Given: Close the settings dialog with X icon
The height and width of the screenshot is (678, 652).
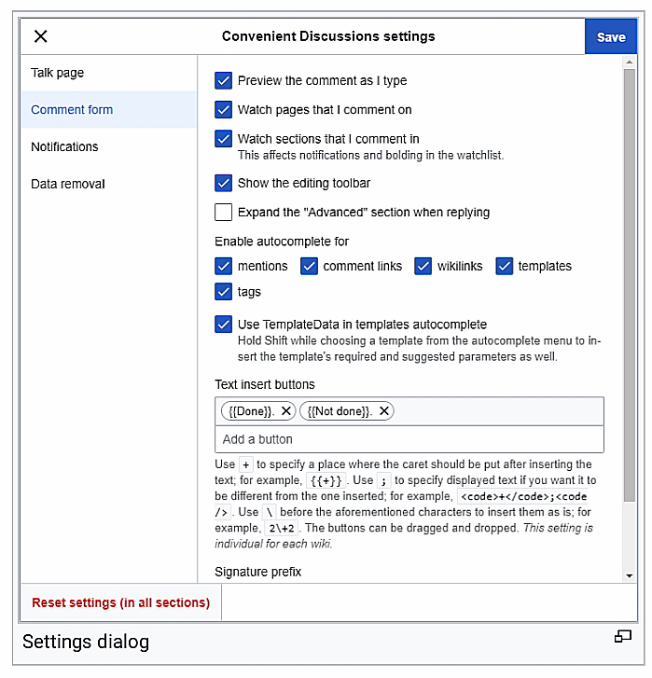Looking at the screenshot, I should 40,36.
